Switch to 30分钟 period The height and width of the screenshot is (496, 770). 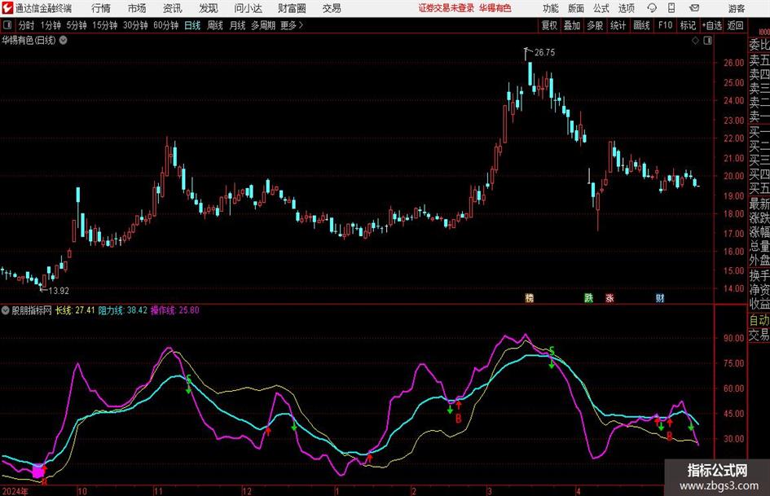135,25
